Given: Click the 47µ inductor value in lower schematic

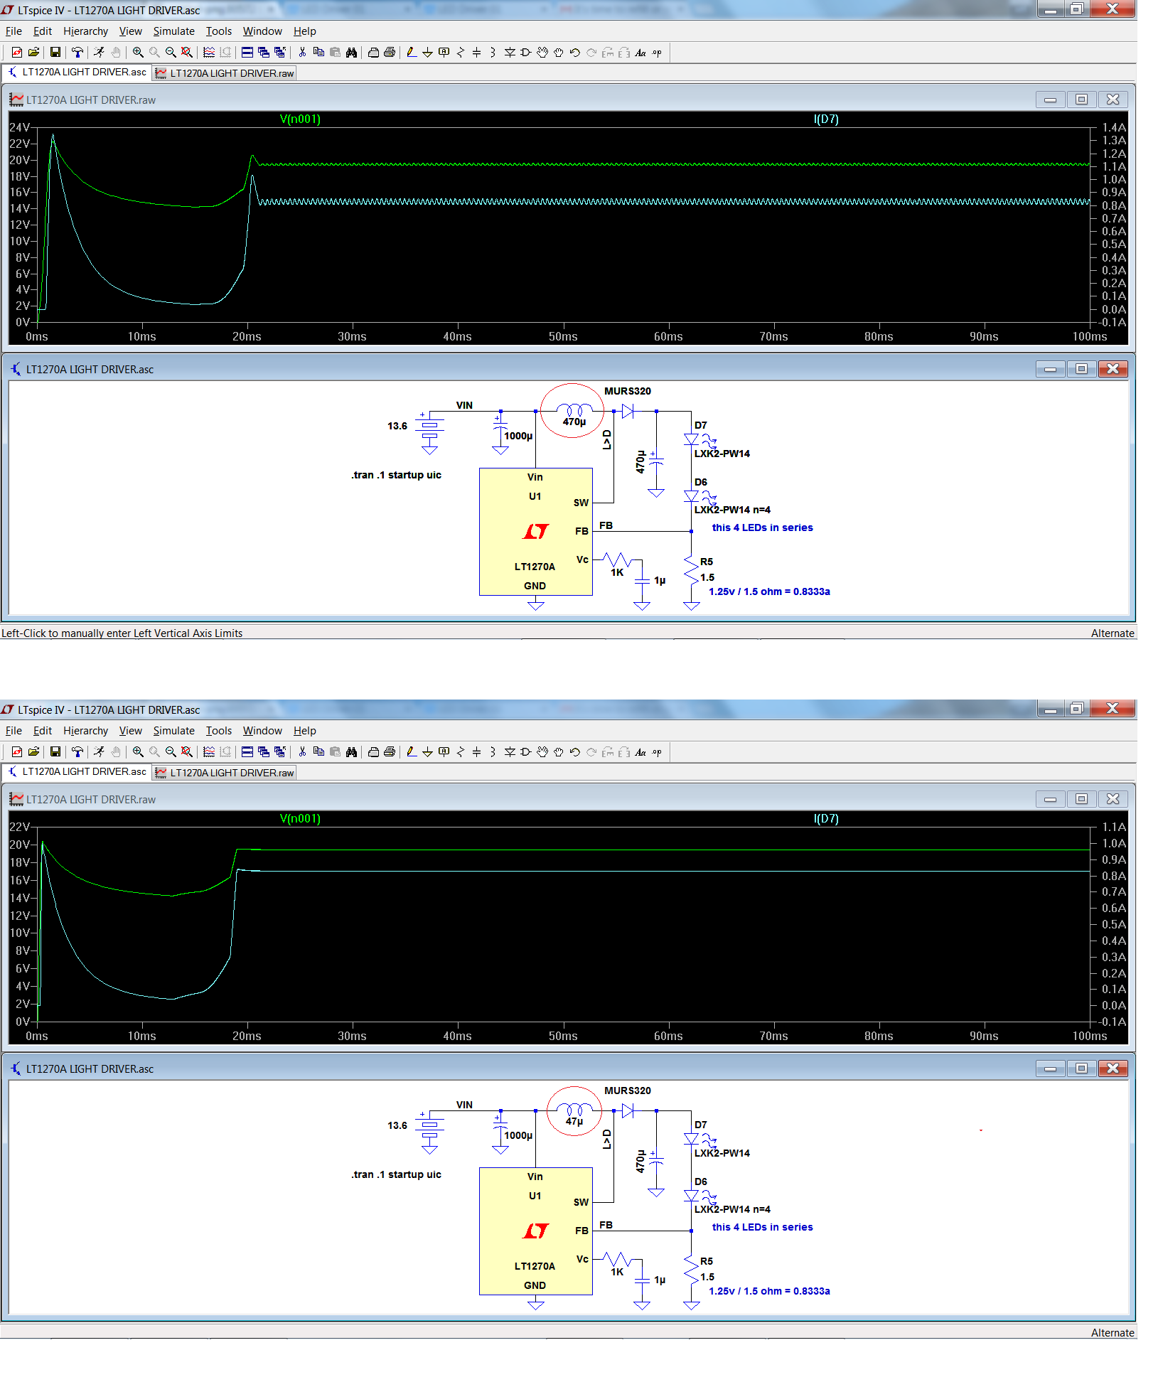Looking at the screenshot, I should click(574, 1121).
